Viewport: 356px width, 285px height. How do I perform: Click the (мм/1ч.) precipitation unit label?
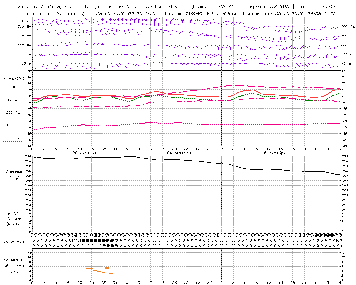14,224
